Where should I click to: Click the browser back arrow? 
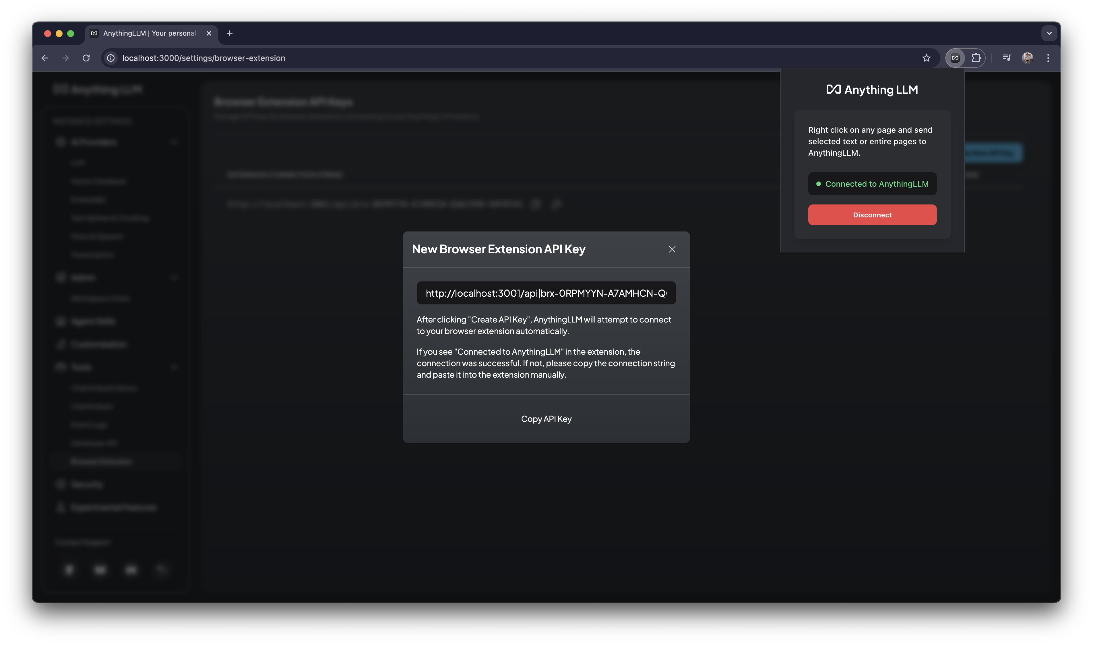(x=45, y=58)
